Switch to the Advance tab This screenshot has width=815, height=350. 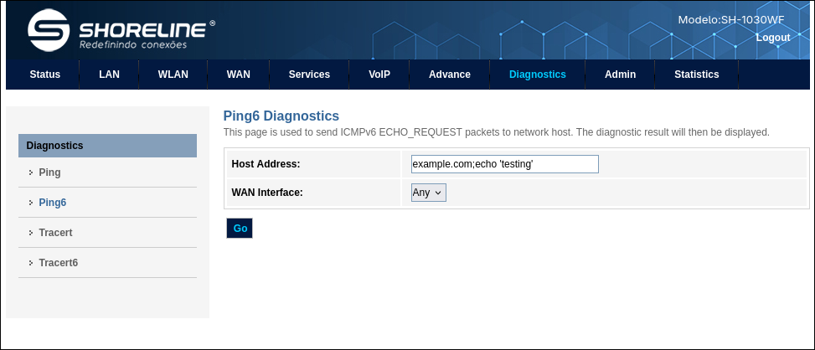[450, 75]
